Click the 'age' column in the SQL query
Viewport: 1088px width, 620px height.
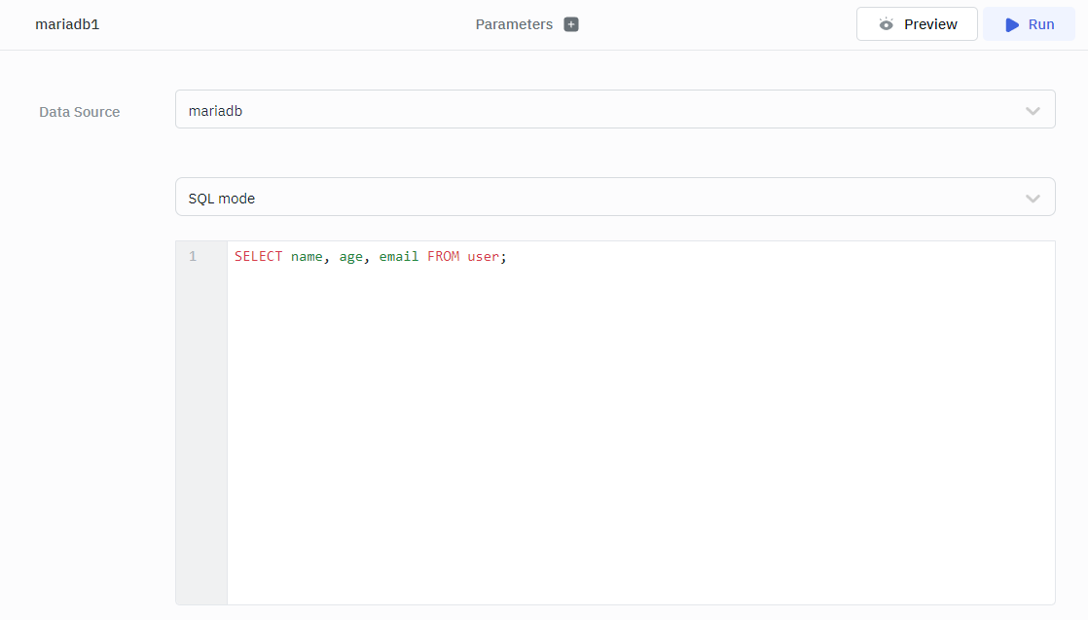click(x=350, y=257)
